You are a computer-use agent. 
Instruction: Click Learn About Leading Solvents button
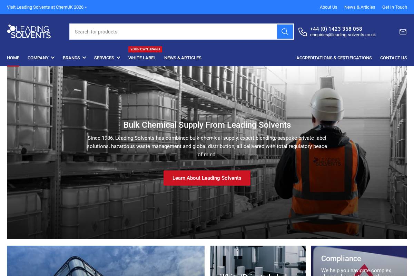click(x=207, y=178)
